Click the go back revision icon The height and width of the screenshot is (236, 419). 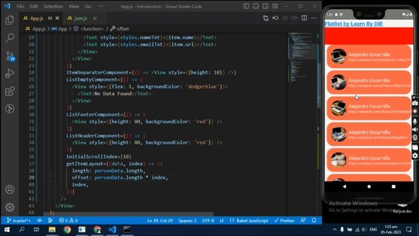pyautogui.click(x=275, y=18)
